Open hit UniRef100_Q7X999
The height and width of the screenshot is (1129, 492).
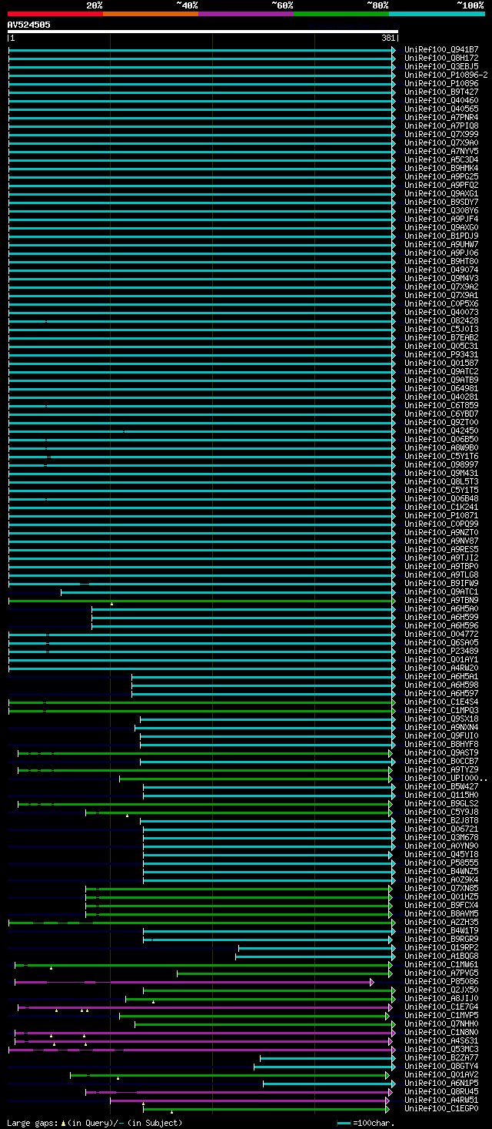pos(442,134)
